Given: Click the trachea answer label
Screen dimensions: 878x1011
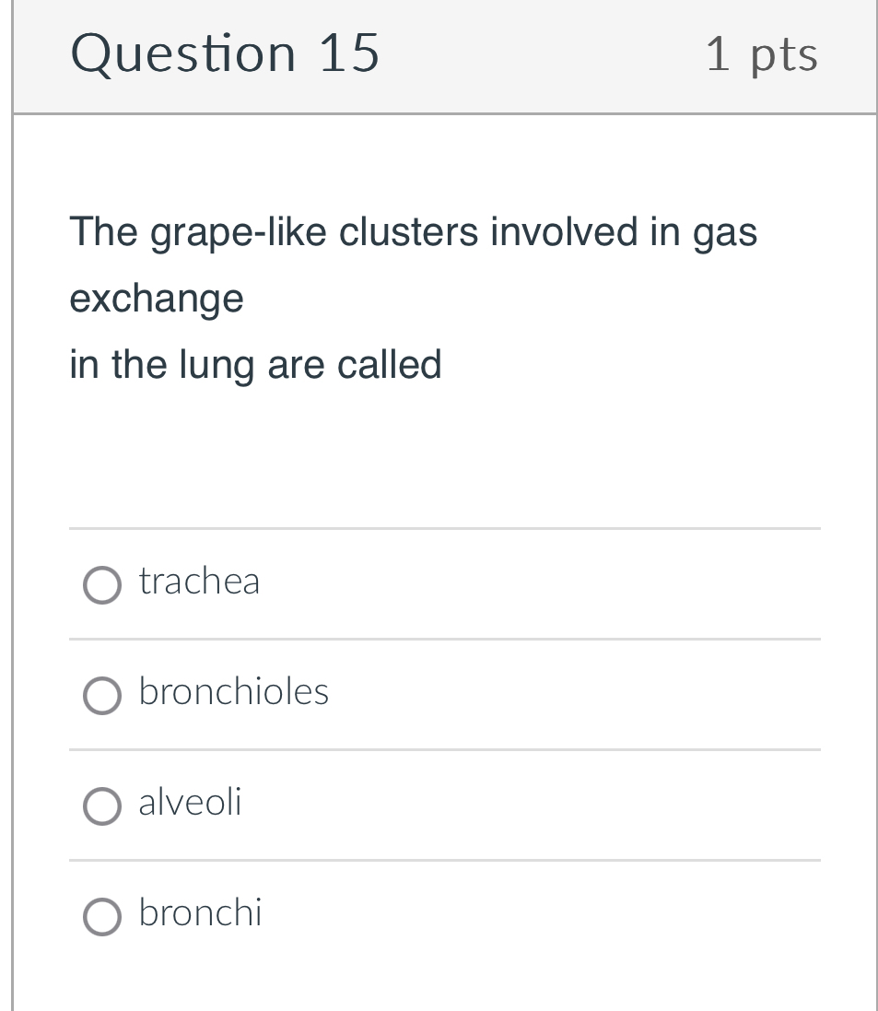Looking at the screenshot, I should (199, 582).
